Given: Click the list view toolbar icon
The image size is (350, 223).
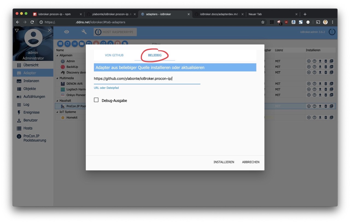Looking at the screenshot, I should [x=75, y=44].
